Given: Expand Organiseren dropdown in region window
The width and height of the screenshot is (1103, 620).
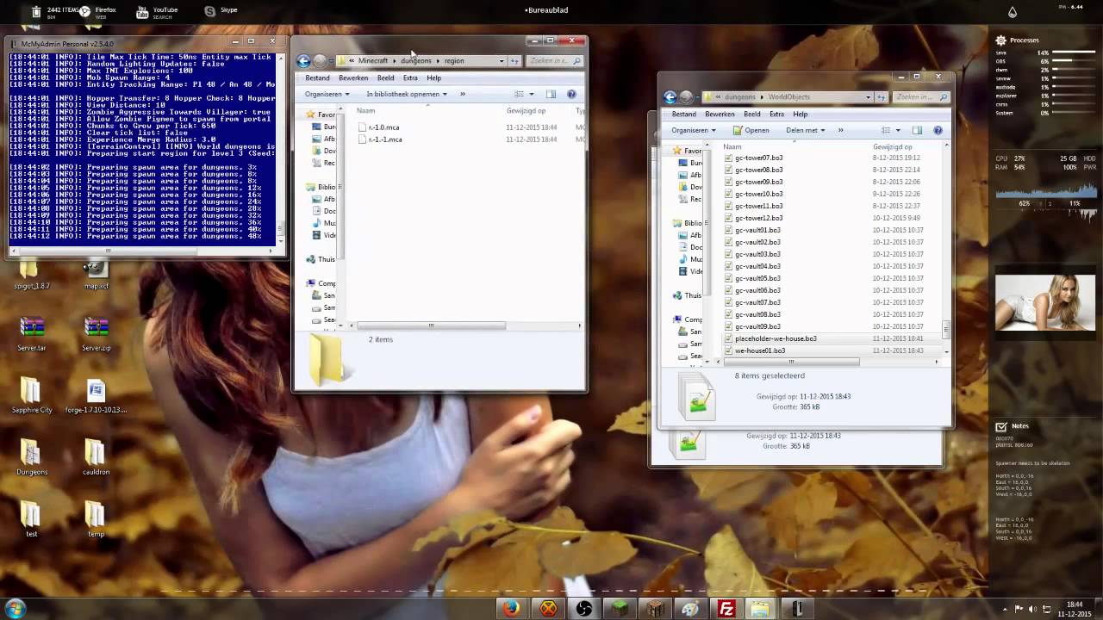Looking at the screenshot, I should (327, 94).
